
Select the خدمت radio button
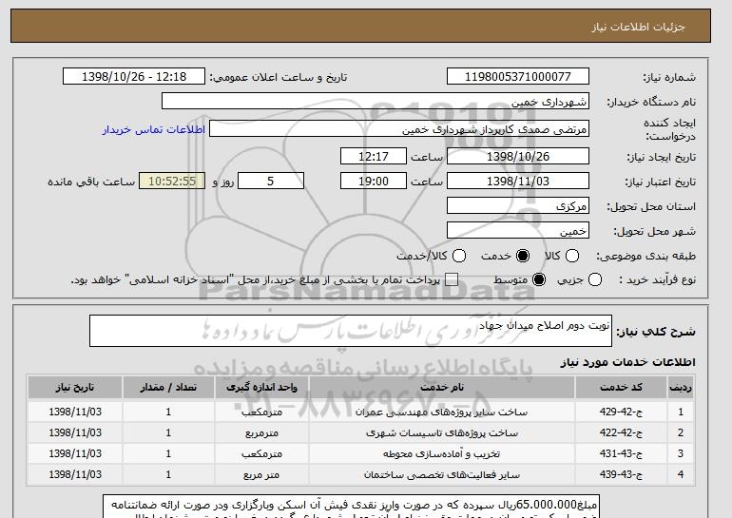523,256
